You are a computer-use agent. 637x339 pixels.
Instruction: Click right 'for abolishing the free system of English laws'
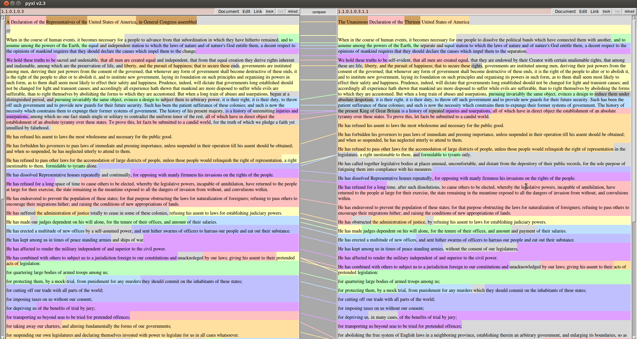[x=482, y=335]
